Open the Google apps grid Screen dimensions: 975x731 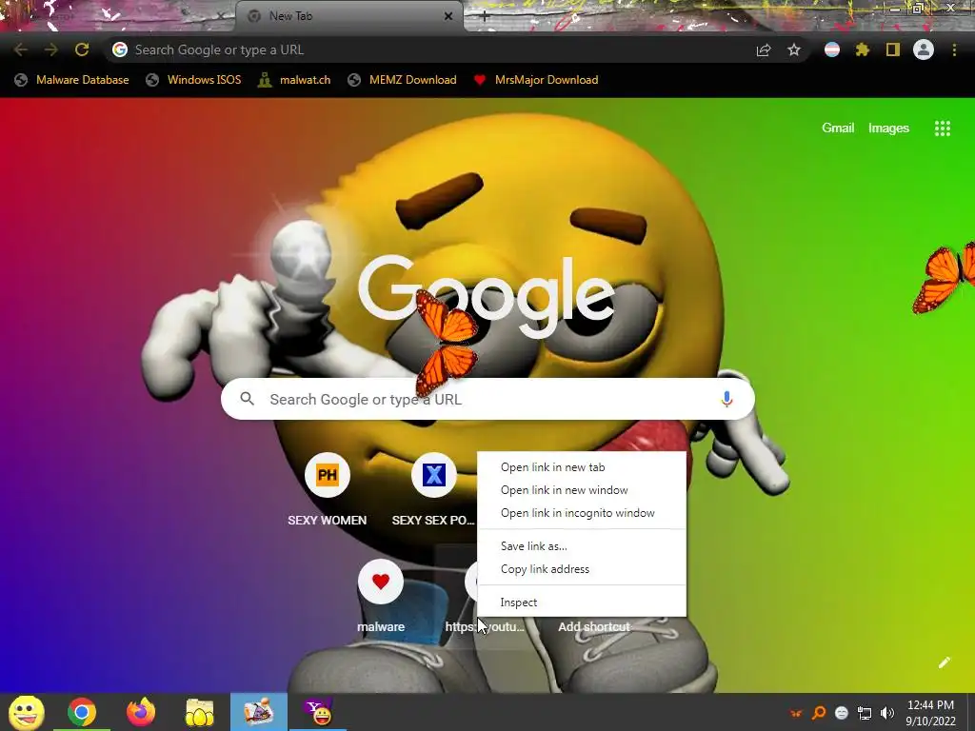942,128
